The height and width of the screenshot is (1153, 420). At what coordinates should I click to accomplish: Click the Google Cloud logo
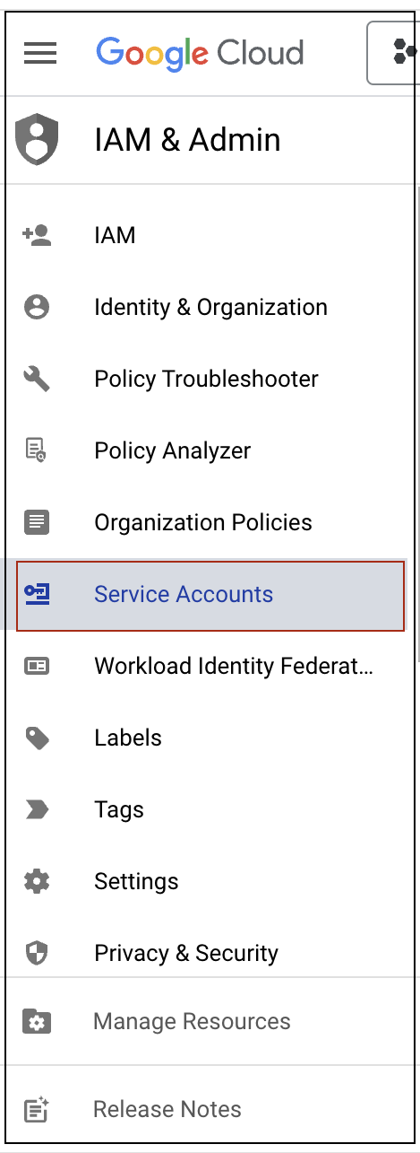200,53
